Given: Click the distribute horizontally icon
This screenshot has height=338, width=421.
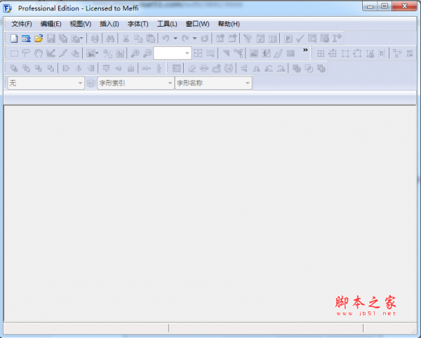Looking at the screenshot, I should [x=147, y=69].
